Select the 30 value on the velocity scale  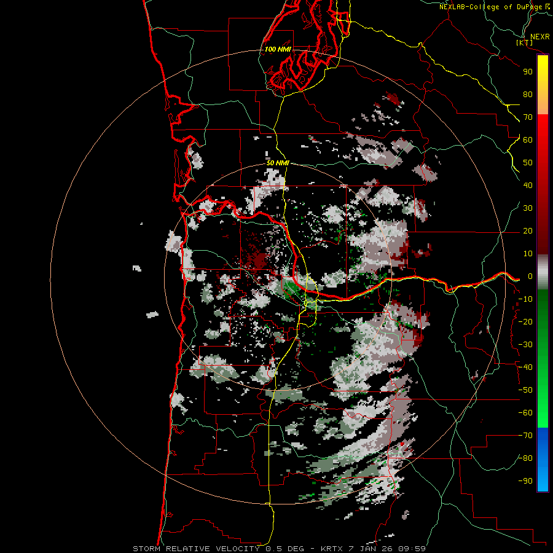pyautogui.click(x=528, y=208)
